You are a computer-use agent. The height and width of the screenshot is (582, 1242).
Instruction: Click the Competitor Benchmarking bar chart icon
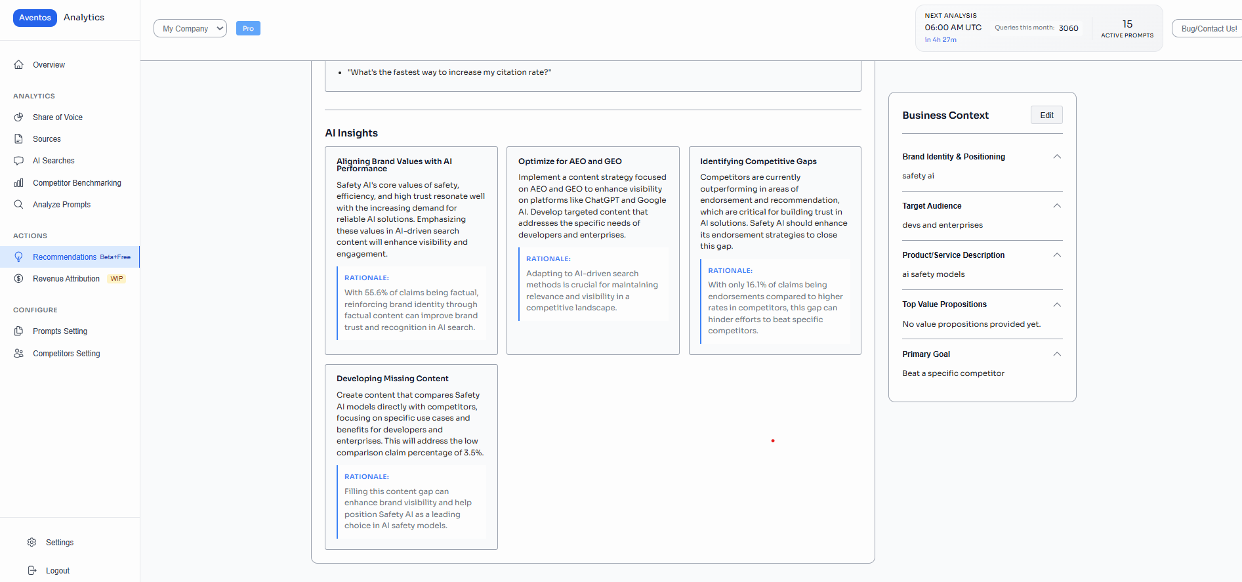pos(19,183)
